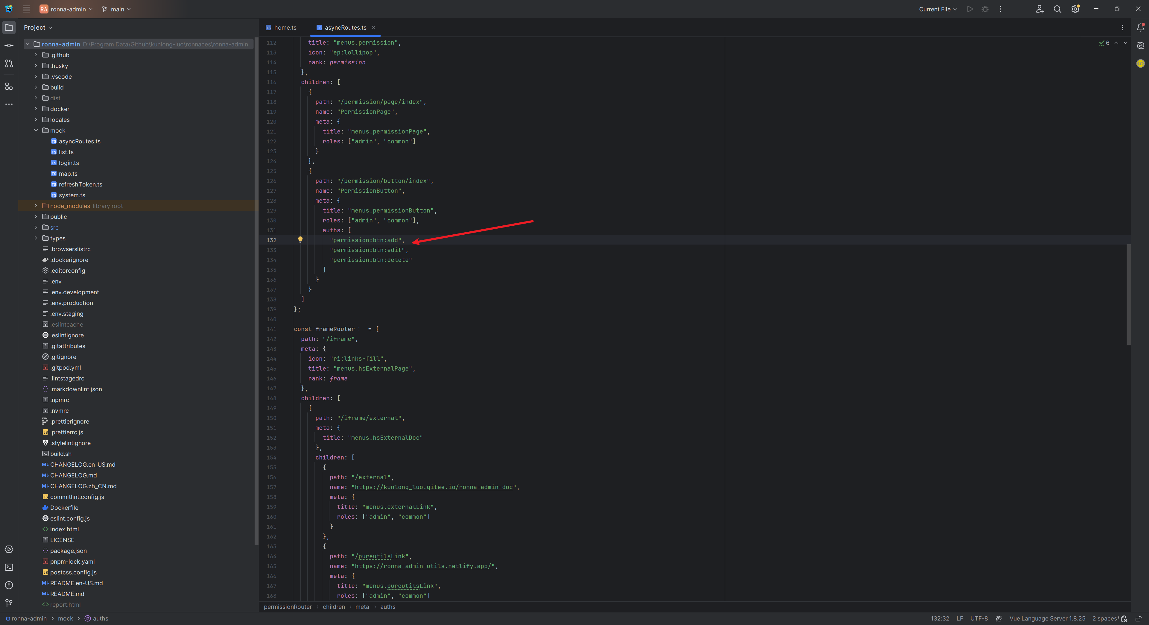This screenshot has width=1149, height=625.
Task: Open Dockerfile in the project tree
Action: (64, 508)
